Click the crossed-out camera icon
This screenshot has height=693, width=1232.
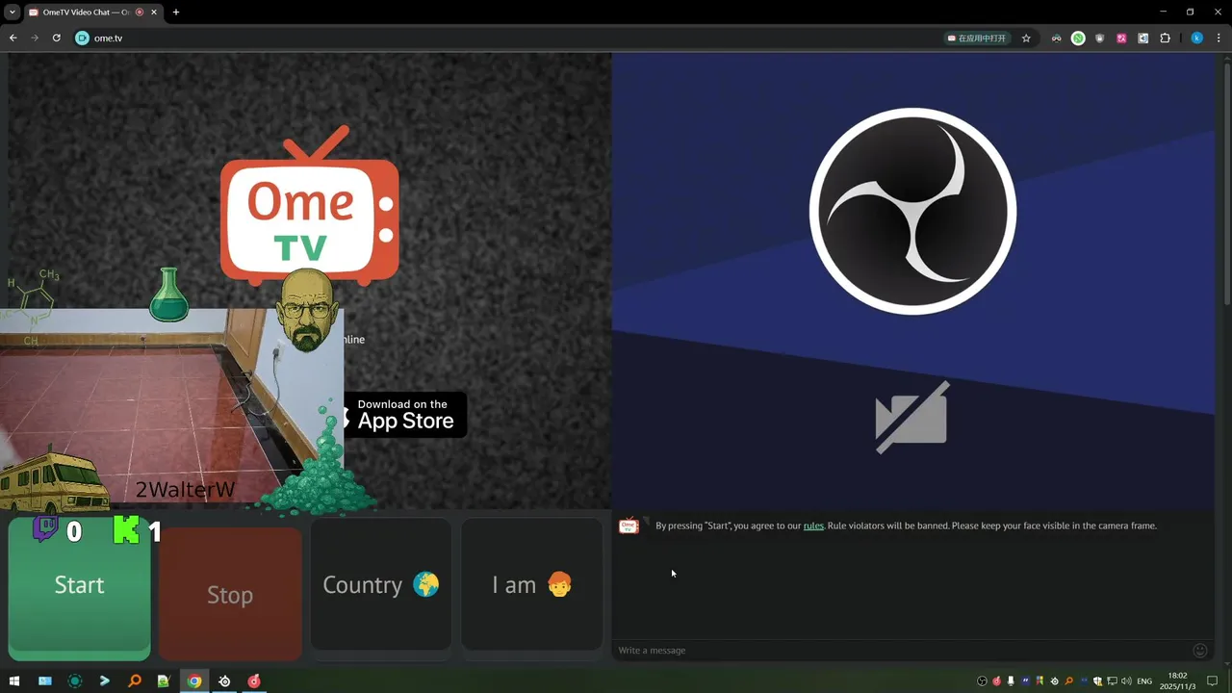(x=911, y=417)
